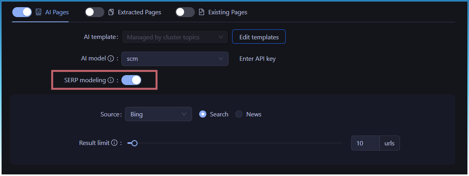Enable the Extracted Pages toggle switch

point(94,12)
